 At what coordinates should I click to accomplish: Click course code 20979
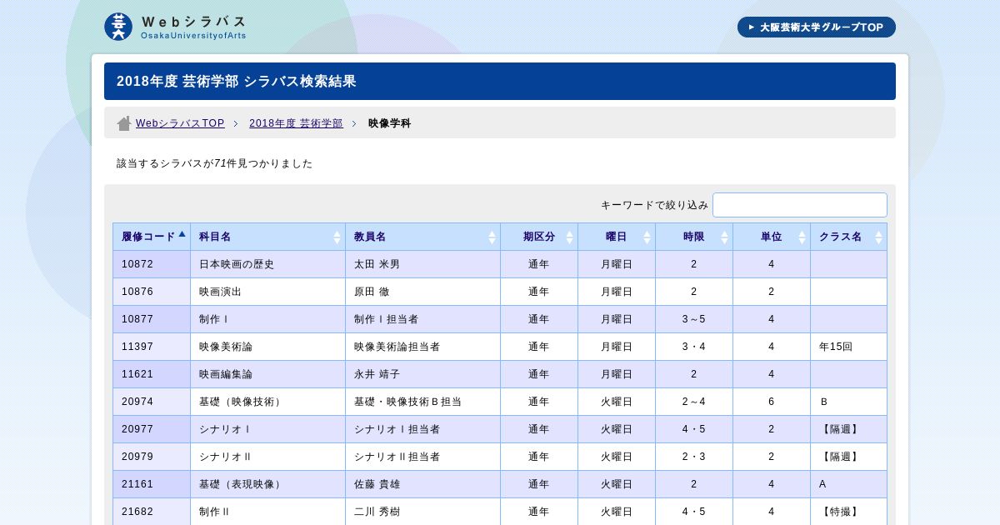(137, 457)
